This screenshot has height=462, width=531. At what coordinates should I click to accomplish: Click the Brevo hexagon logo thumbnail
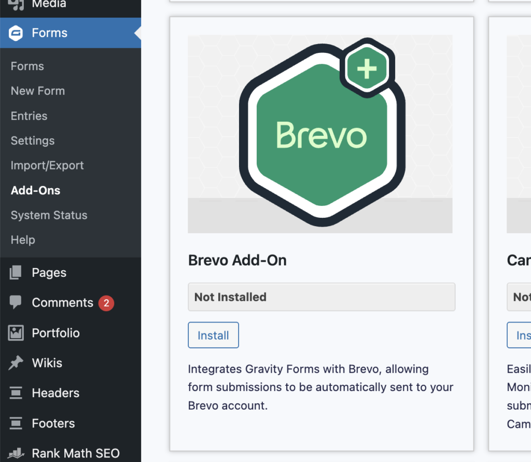[320, 134]
